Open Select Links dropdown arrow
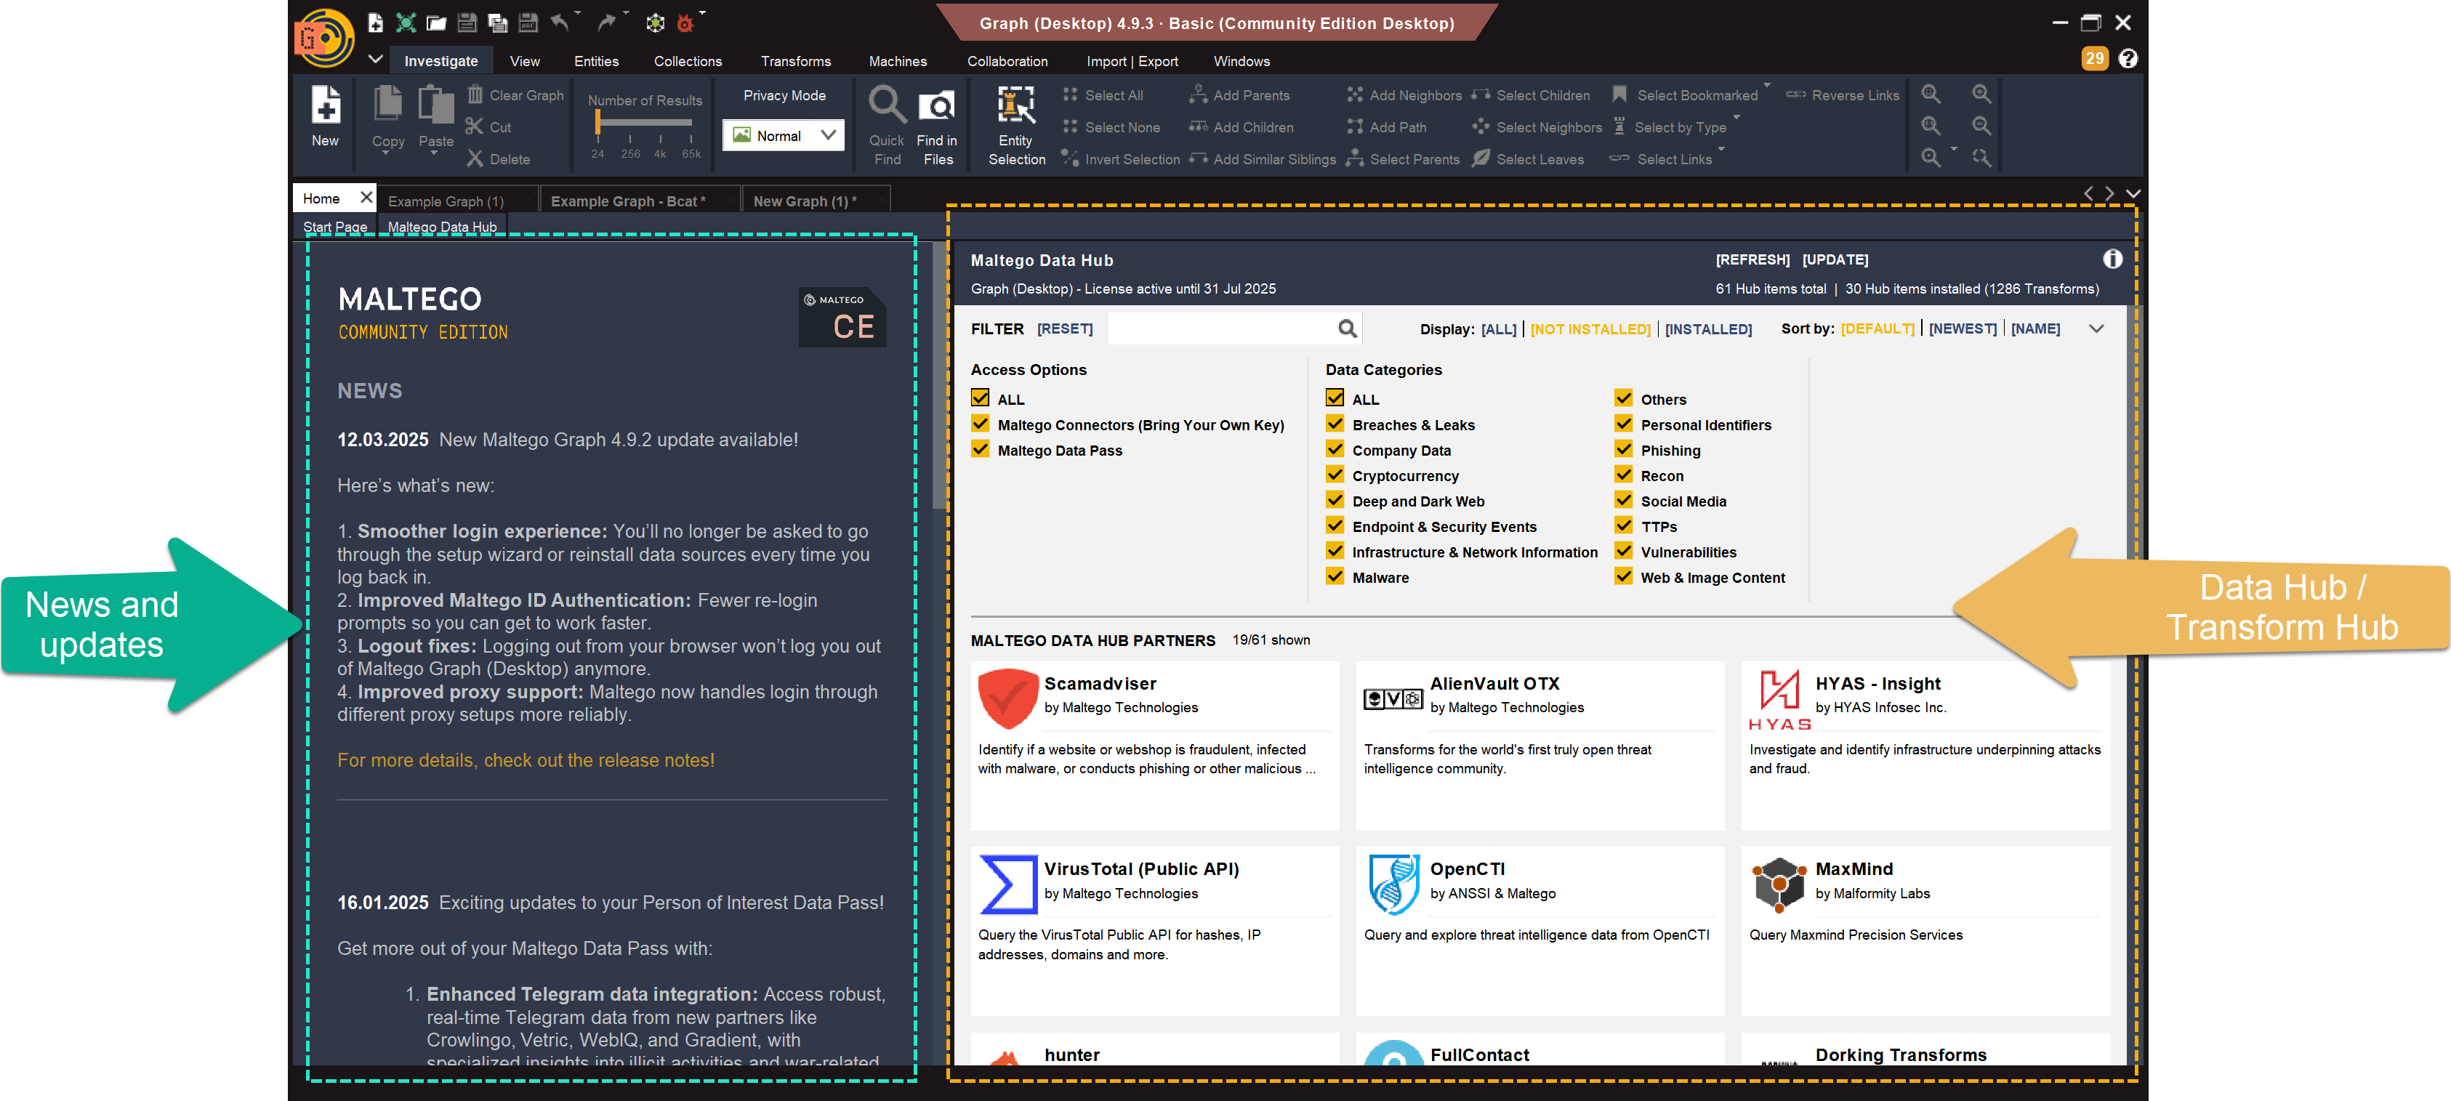The image size is (2451, 1101). pyautogui.click(x=1721, y=150)
